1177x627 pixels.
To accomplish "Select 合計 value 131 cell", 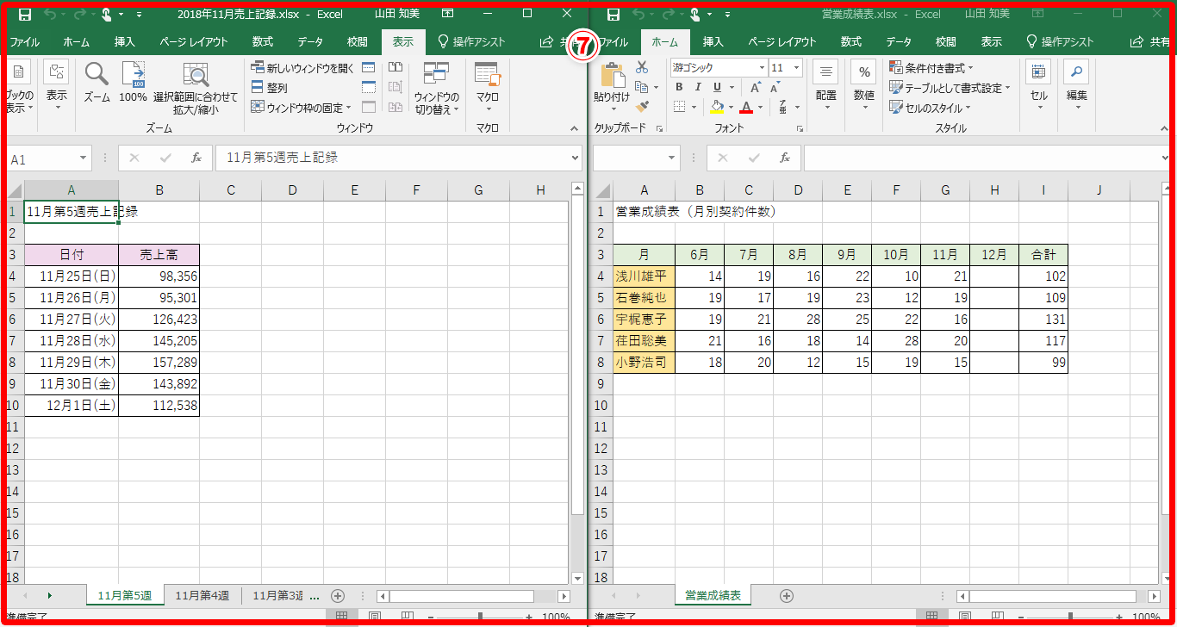I will [1043, 320].
